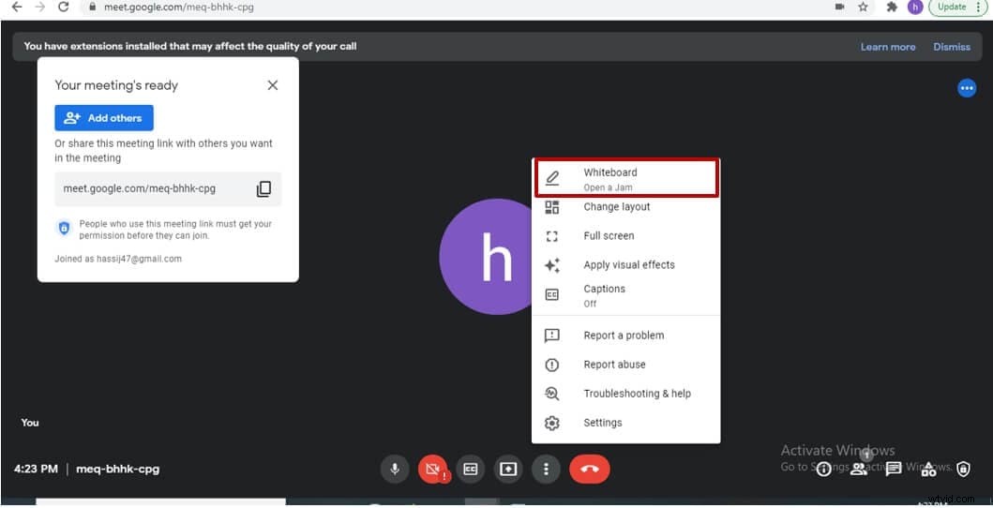Click the Add others button
This screenshot has height=508, width=993.
[x=104, y=118]
